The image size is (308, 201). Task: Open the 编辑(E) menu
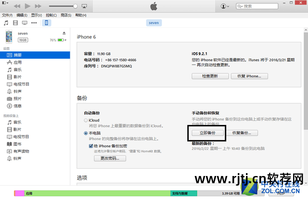click(x=22, y=15)
